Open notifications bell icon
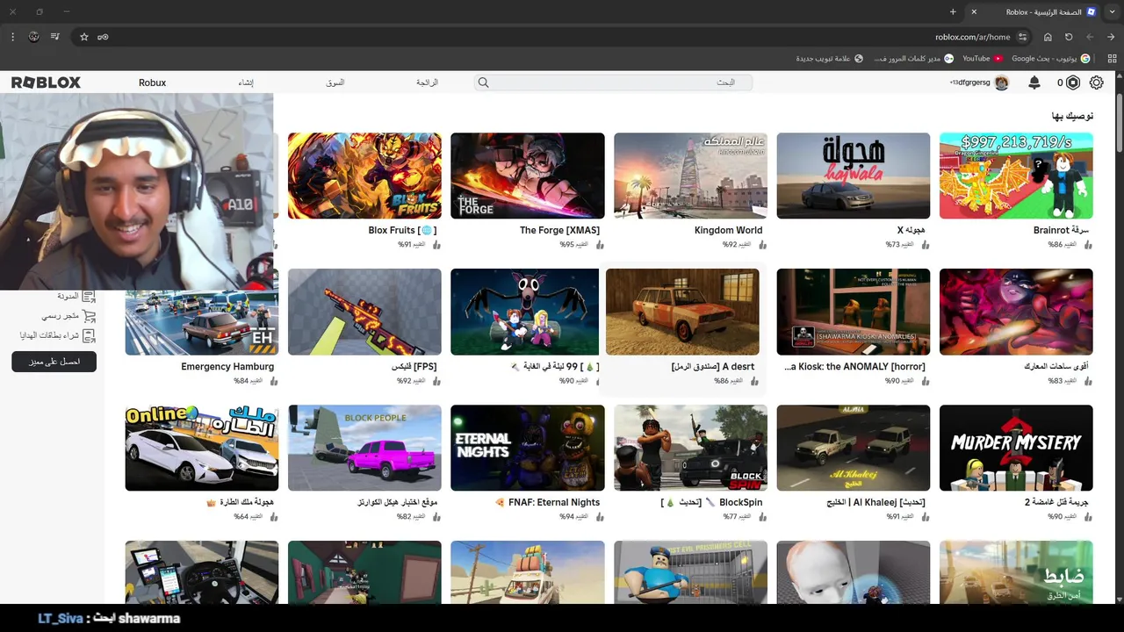The height and width of the screenshot is (632, 1124). [x=1034, y=83]
